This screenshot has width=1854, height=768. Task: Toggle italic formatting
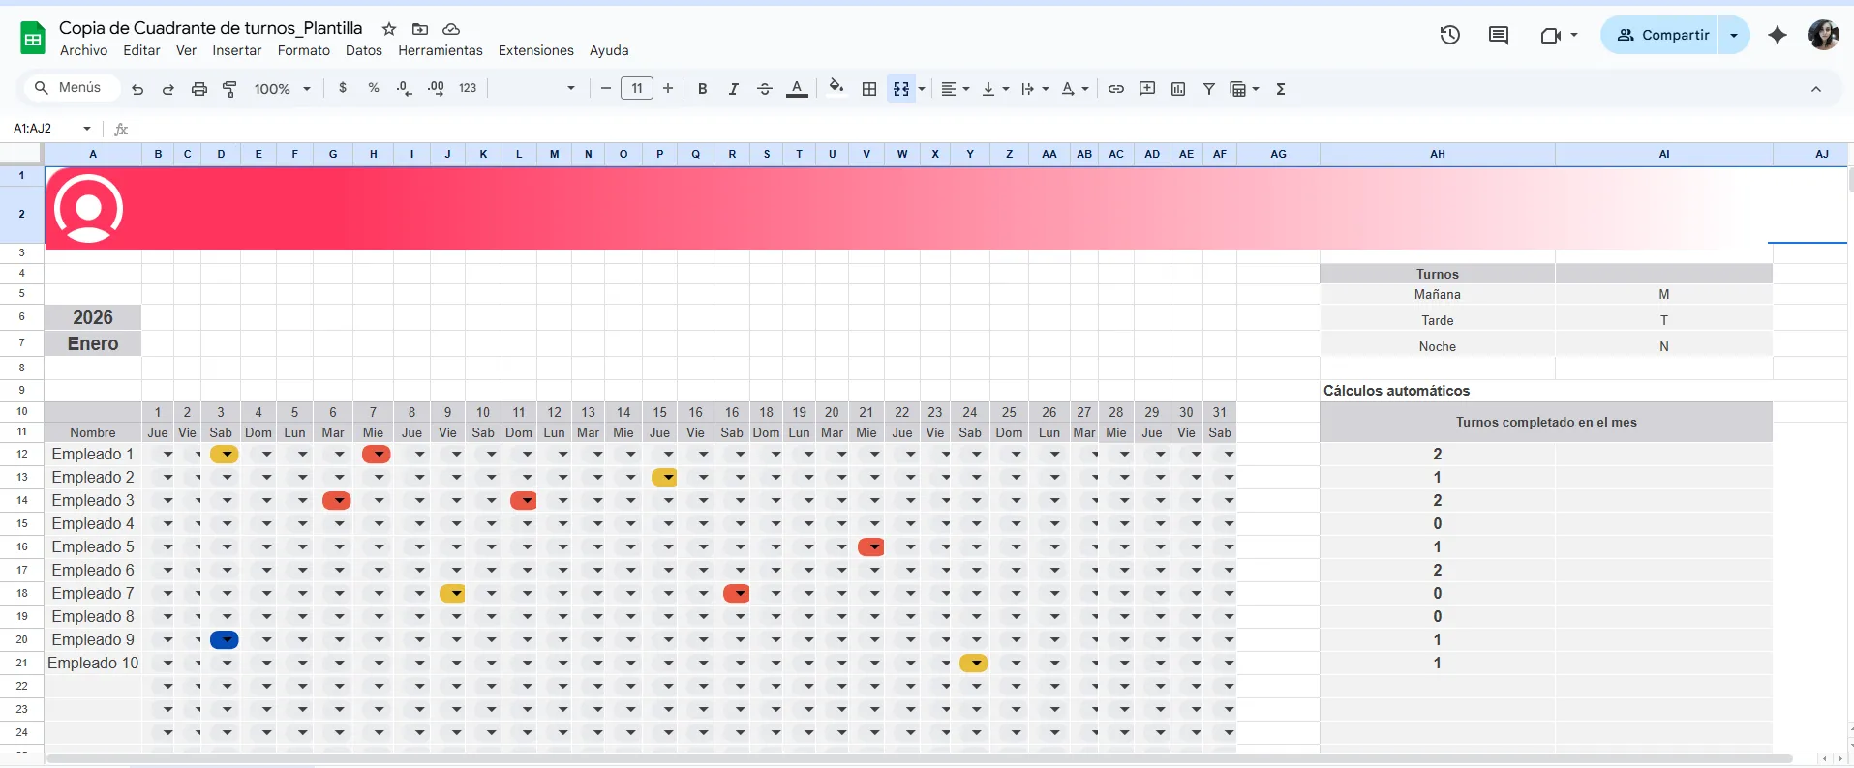click(734, 89)
